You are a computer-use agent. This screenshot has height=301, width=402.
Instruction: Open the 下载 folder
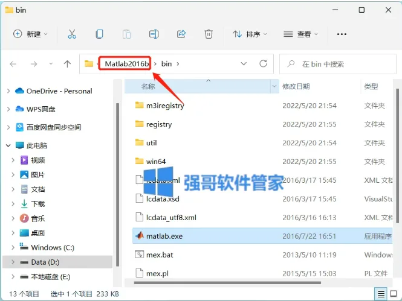pos(38,204)
